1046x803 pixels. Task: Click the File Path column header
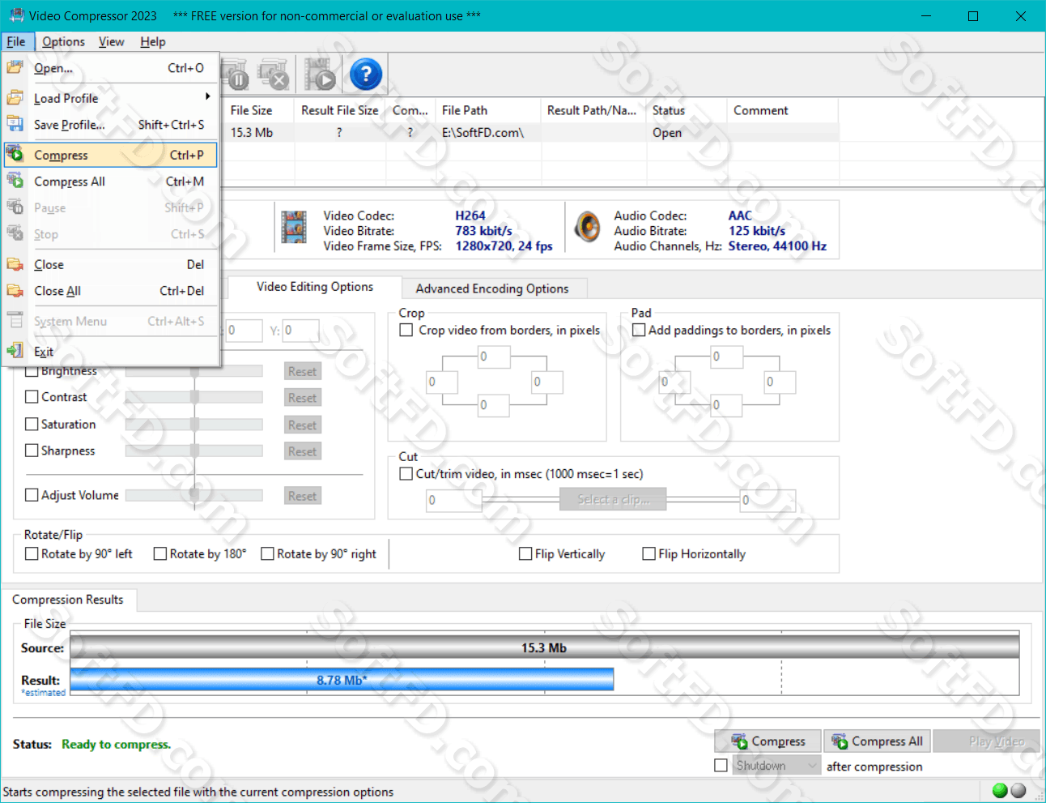(488, 110)
